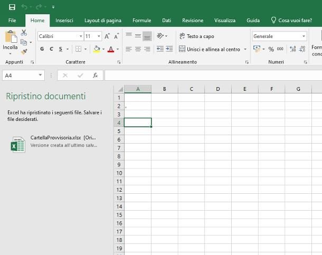Open recovered CartellaProvvisoria.xlsx file

coord(54,144)
